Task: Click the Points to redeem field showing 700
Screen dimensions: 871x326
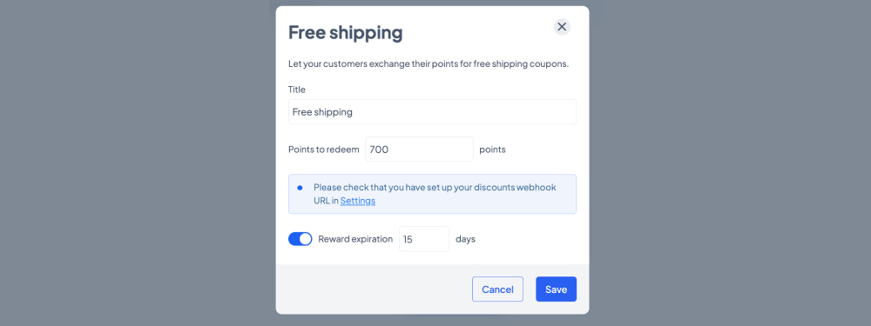Action: 420,150
